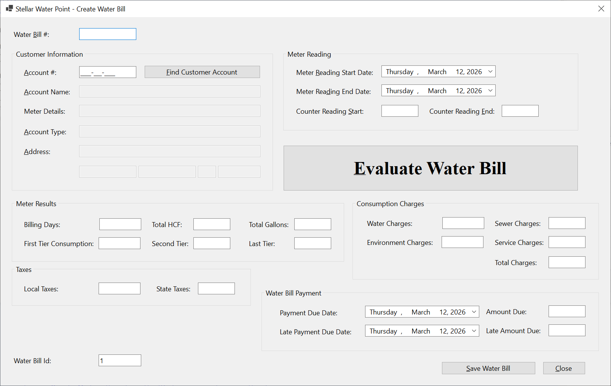Click the Second Tier field

[x=212, y=243]
